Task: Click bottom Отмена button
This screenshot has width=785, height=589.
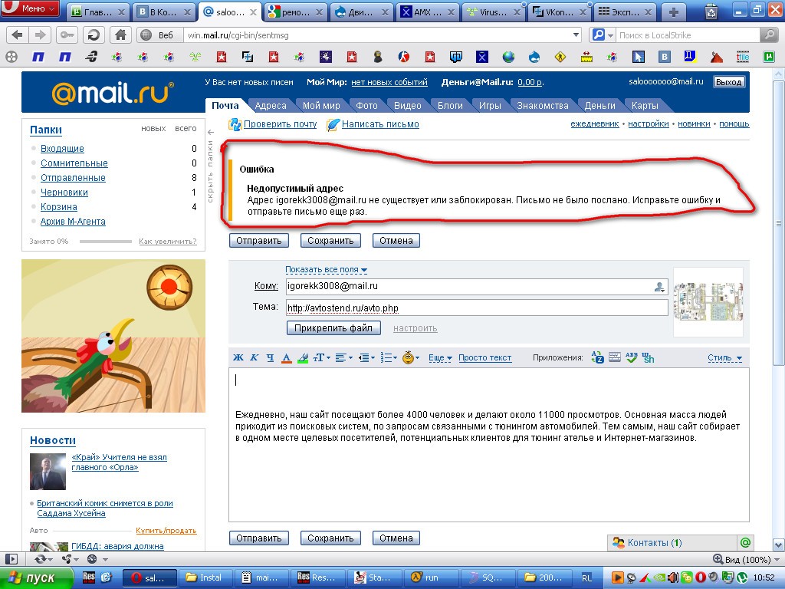Action: (396, 538)
